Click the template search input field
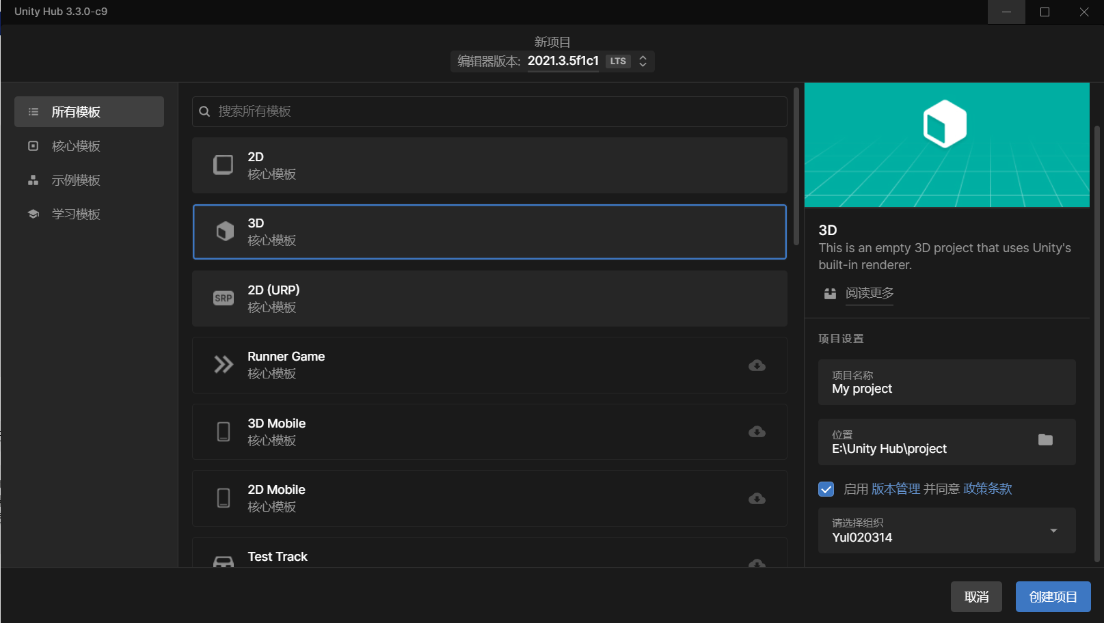The image size is (1104, 623). (489, 111)
